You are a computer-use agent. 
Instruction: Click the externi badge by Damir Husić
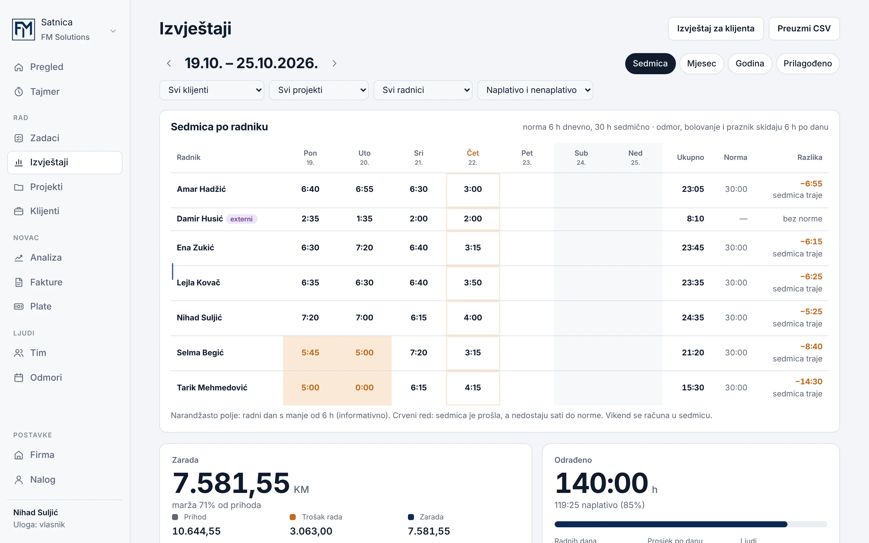(x=241, y=219)
